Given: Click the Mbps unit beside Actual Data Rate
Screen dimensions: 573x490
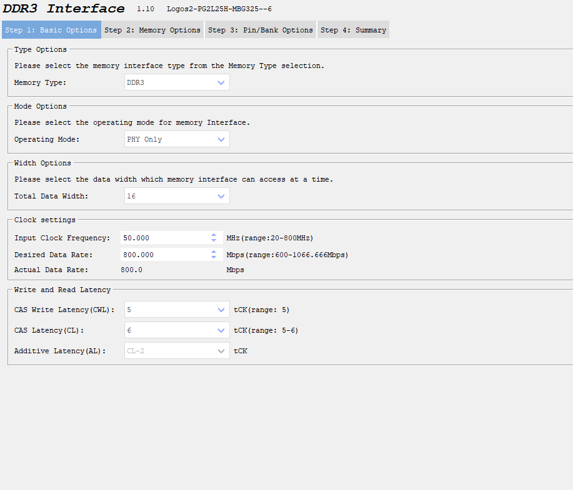Looking at the screenshot, I should click(236, 270).
